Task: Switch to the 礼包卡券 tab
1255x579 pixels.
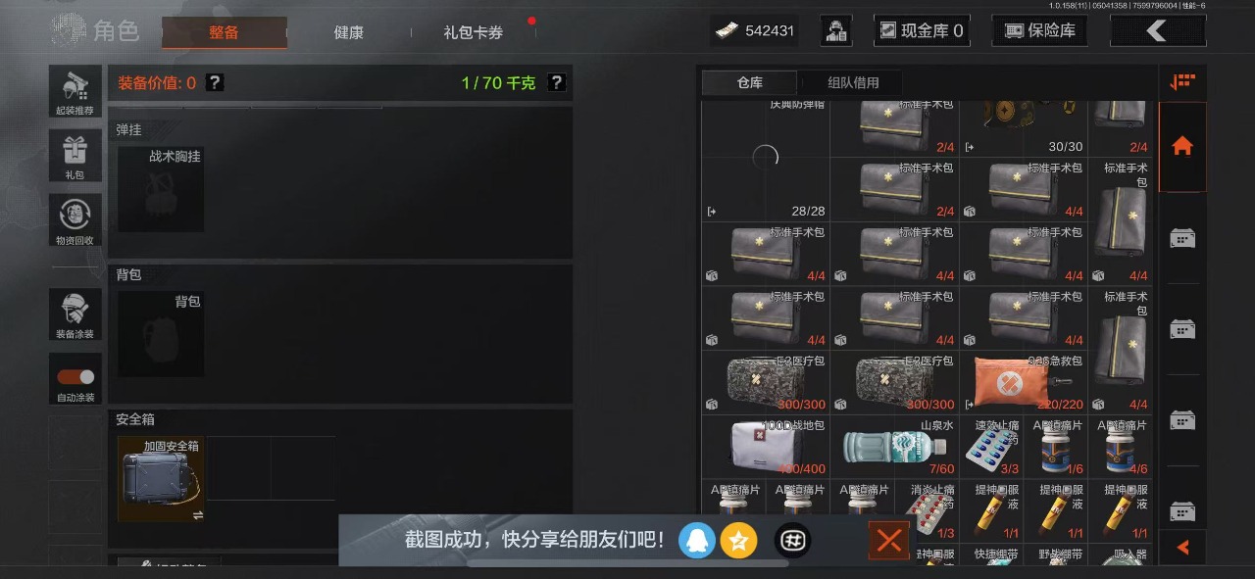Action: (473, 32)
